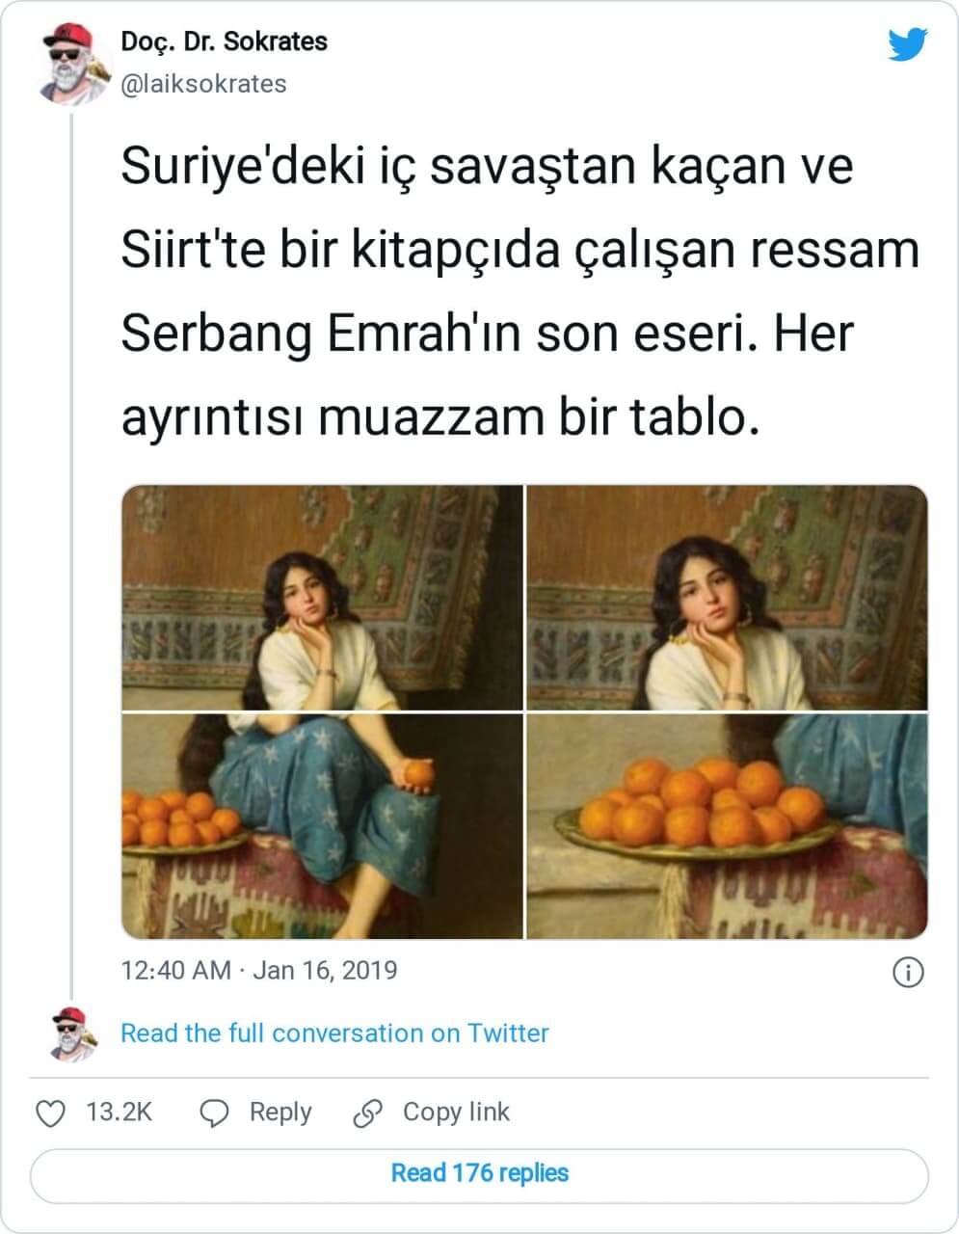This screenshot has height=1234, width=959.
Task: Open the top-left painting thumbnail
Action: (x=322, y=598)
